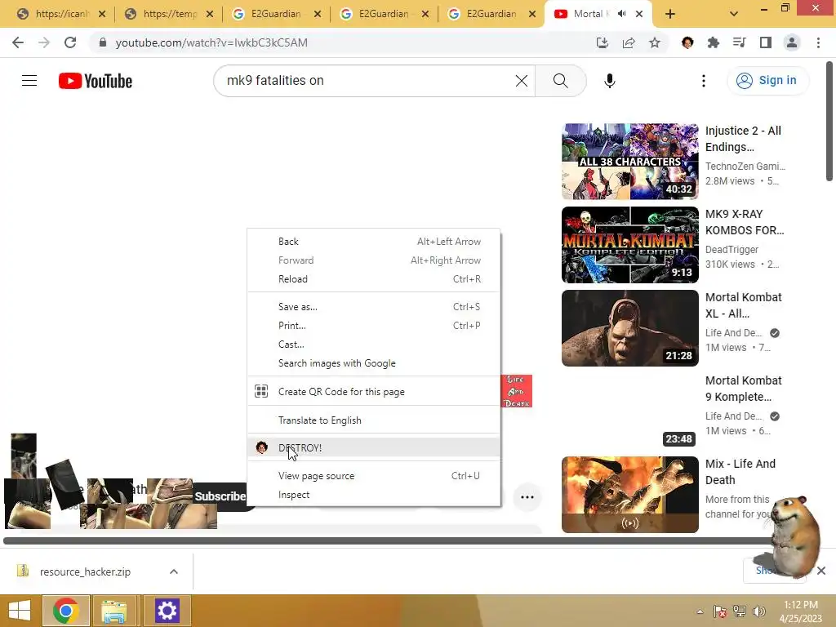Image resolution: width=836 pixels, height=627 pixels.
Task: Toggle Chrome side panel icon
Action: [x=766, y=42]
